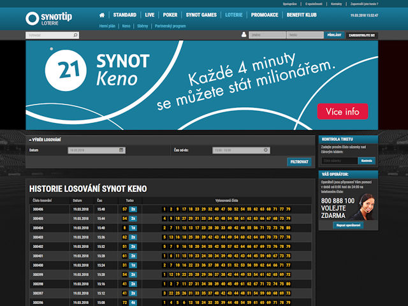Open the Herní plán submenu link
The width and height of the screenshot is (408, 306).
pos(107,26)
